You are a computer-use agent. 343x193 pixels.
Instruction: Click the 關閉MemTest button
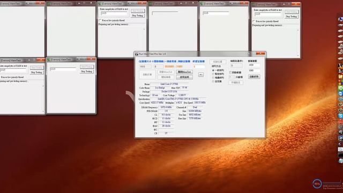tap(184, 72)
